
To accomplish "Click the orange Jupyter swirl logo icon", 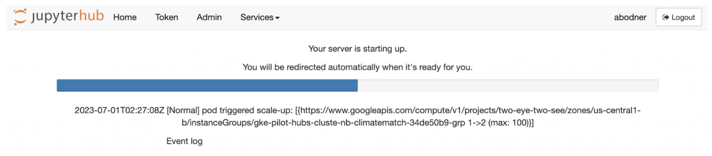I will point(20,17).
